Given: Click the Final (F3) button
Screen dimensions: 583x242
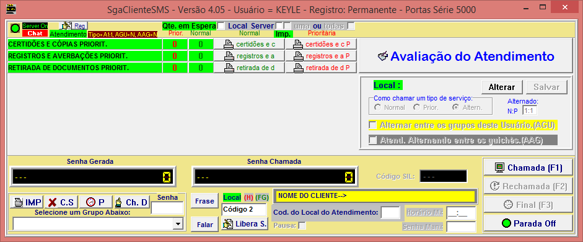Looking at the screenshot, I should pos(528,205).
